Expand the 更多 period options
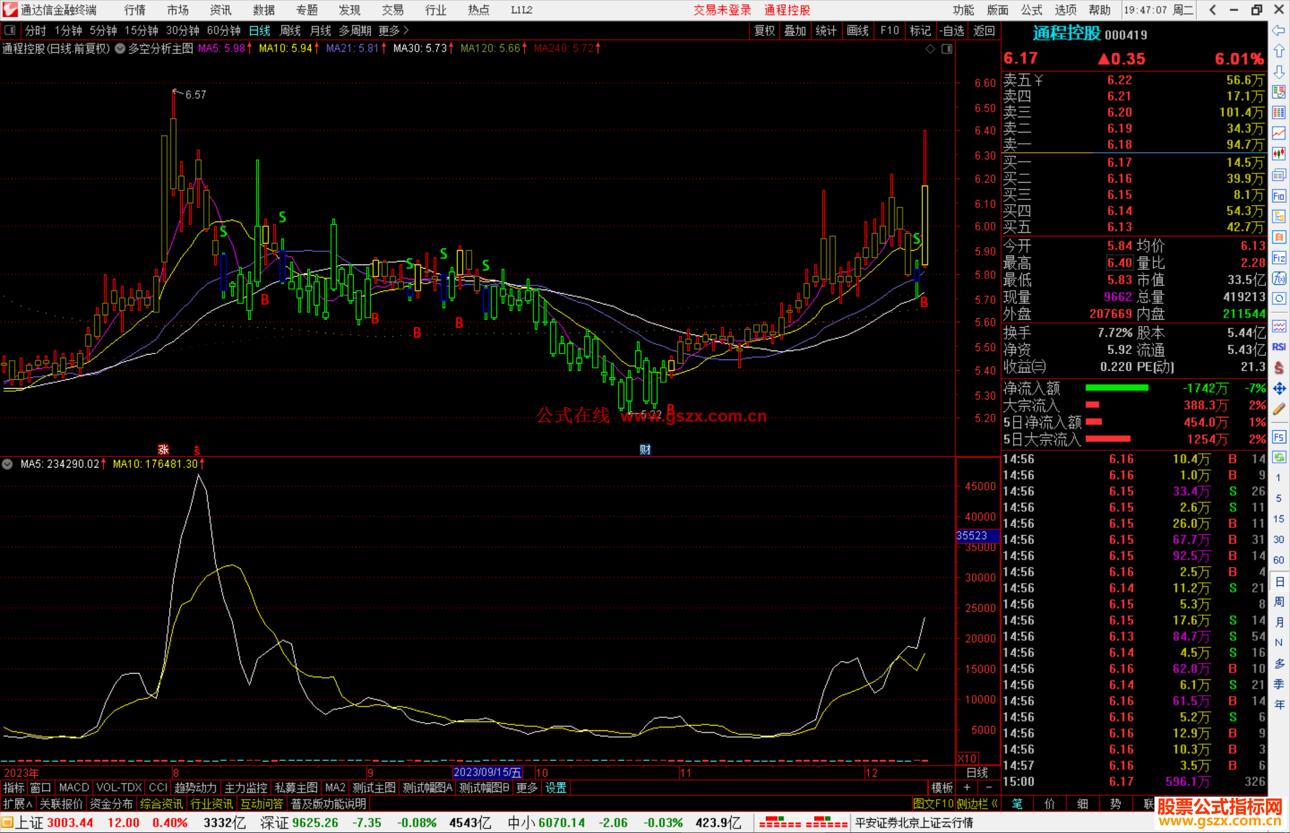The image size is (1290, 833). click(394, 30)
